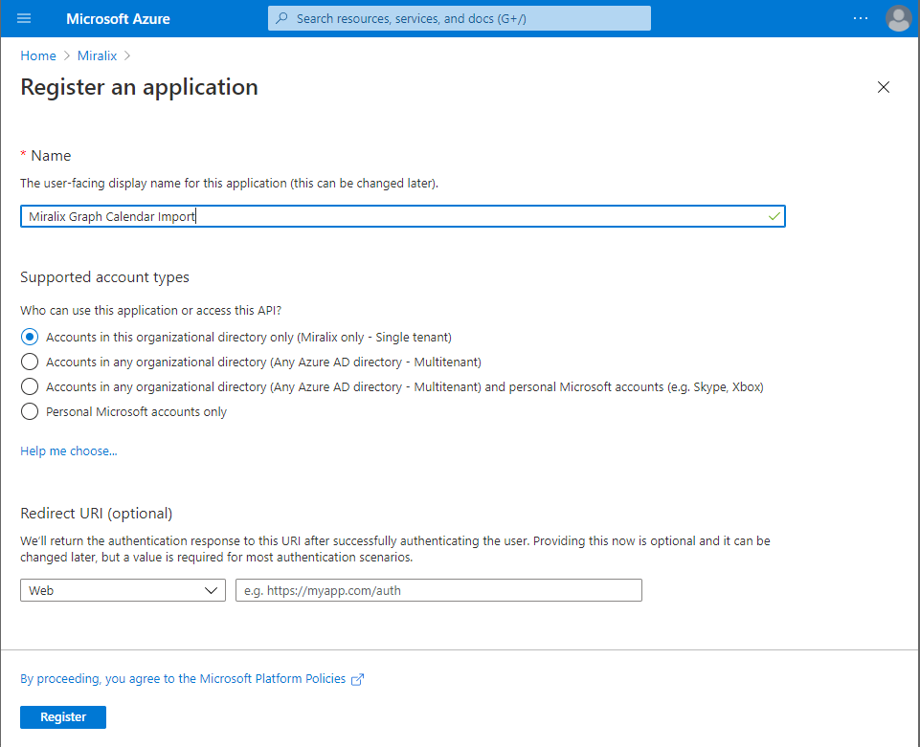
Task: Select Personal Microsoft accounts only option
Action: tap(30, 411)
